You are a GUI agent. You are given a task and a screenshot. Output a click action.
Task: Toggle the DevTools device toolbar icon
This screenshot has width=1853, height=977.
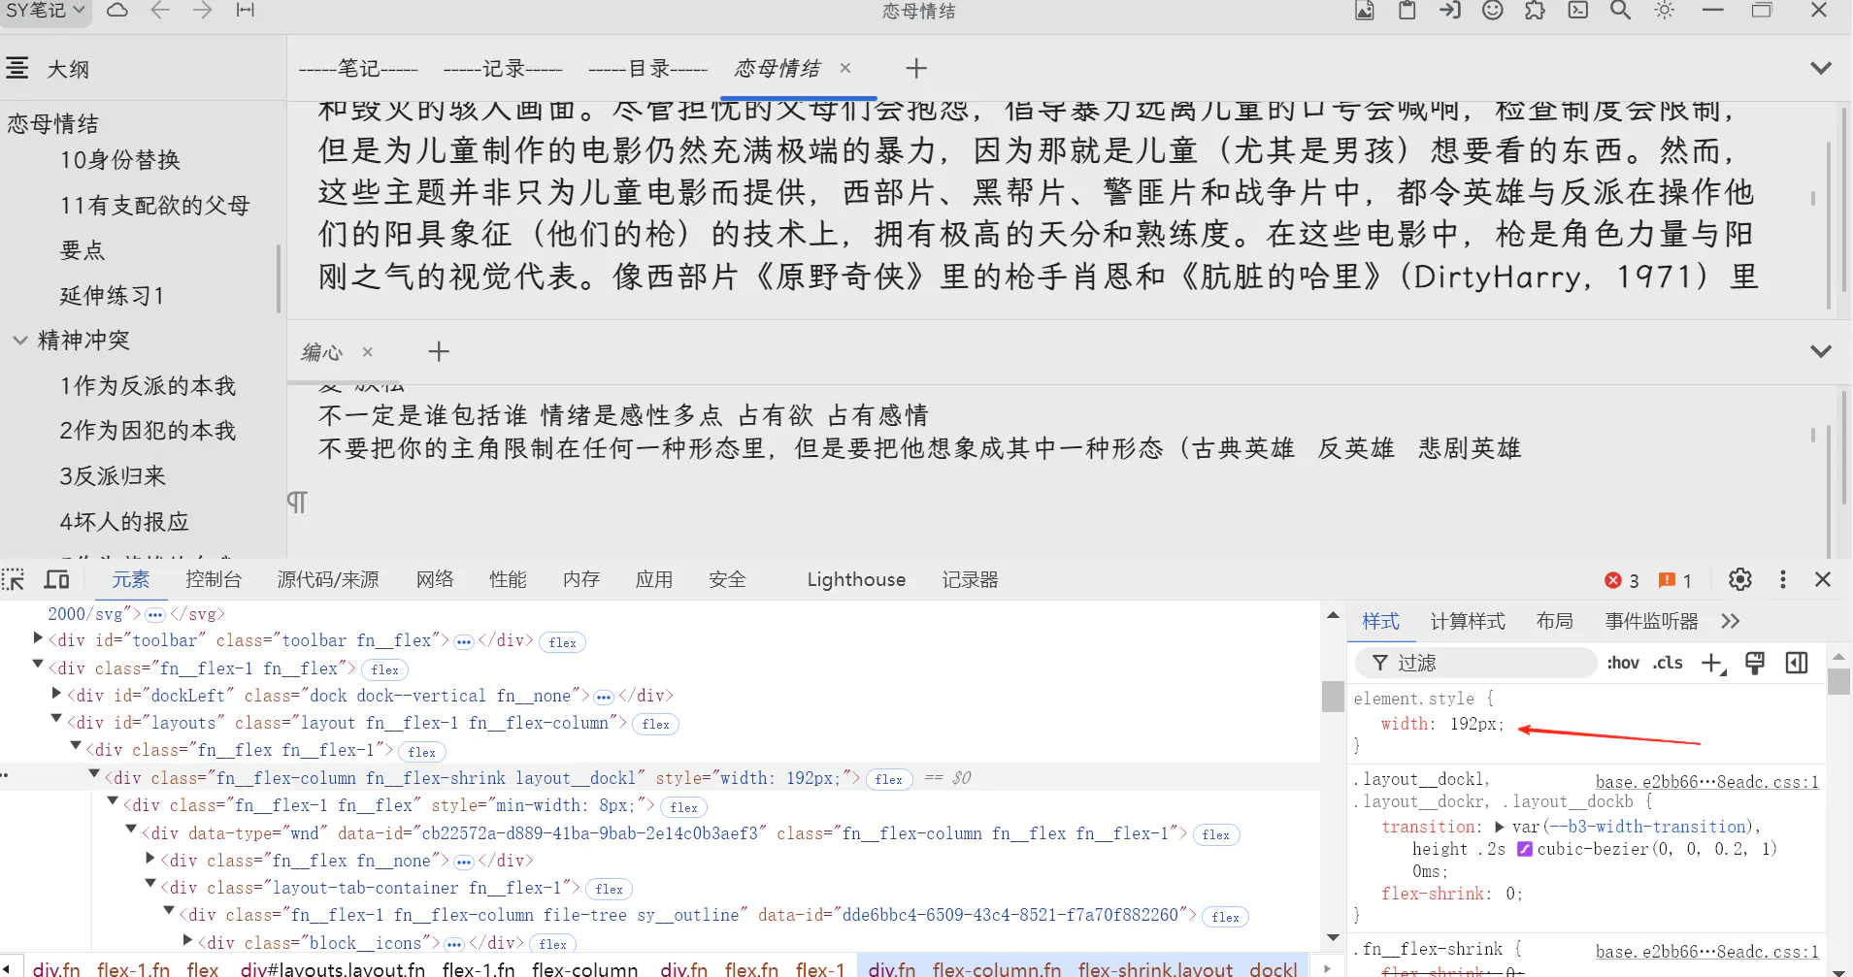coord(57,579)
